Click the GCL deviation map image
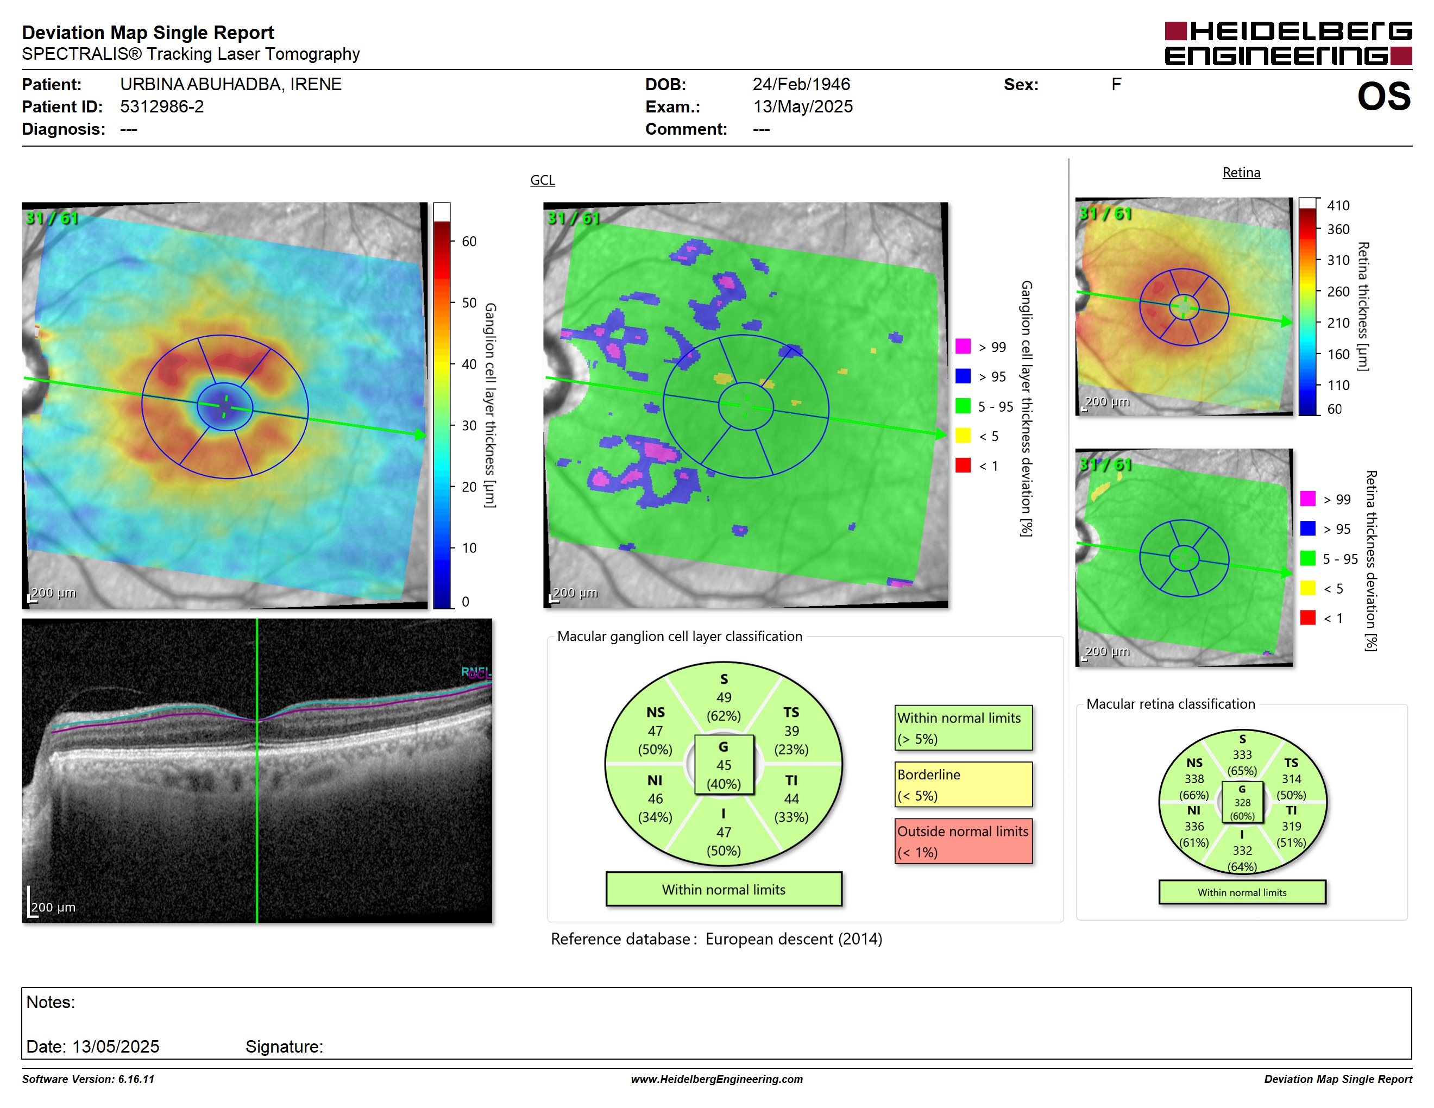The image size is (1434, 1108). 745,405
